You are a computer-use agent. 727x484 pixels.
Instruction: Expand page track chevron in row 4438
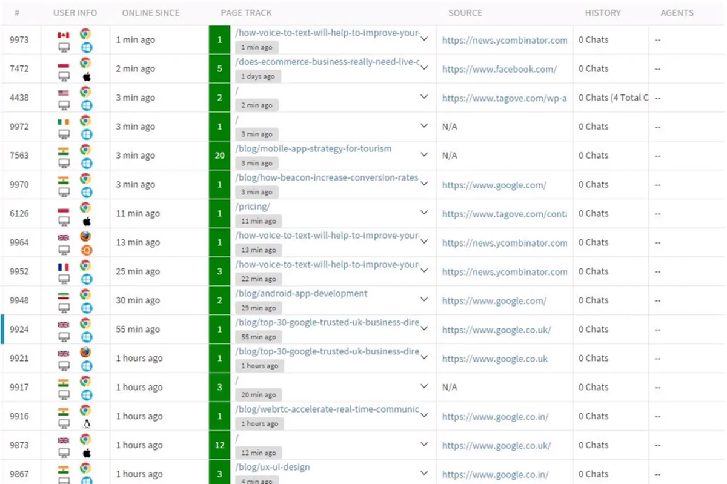click(x=424, y=97)
